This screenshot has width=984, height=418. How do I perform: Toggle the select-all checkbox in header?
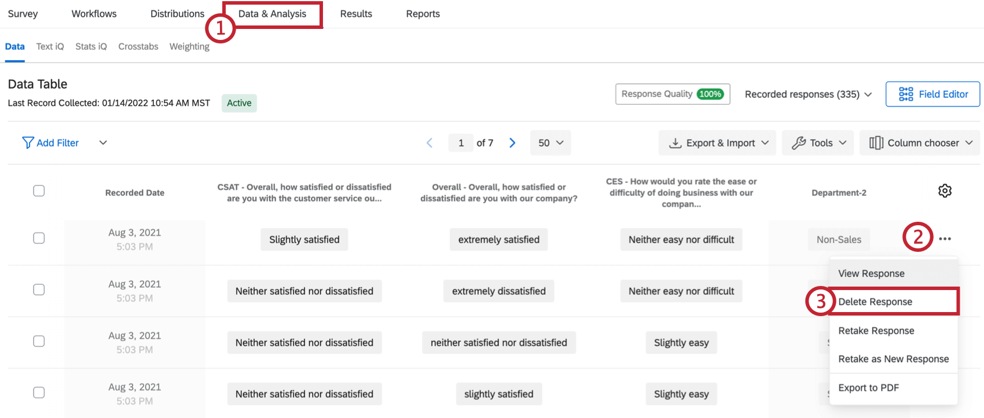(39, 191)
